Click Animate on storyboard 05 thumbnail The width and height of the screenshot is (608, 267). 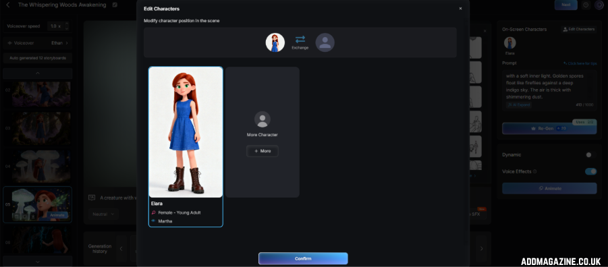pyautogui.click(x=57, y=216)
